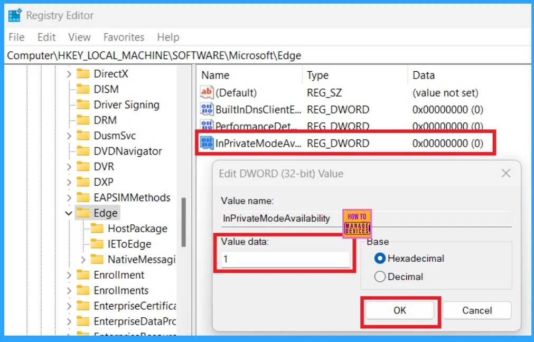534x342 pixels.
Task: Click the DVDNavigator tree label
Action: coord(128,151)
